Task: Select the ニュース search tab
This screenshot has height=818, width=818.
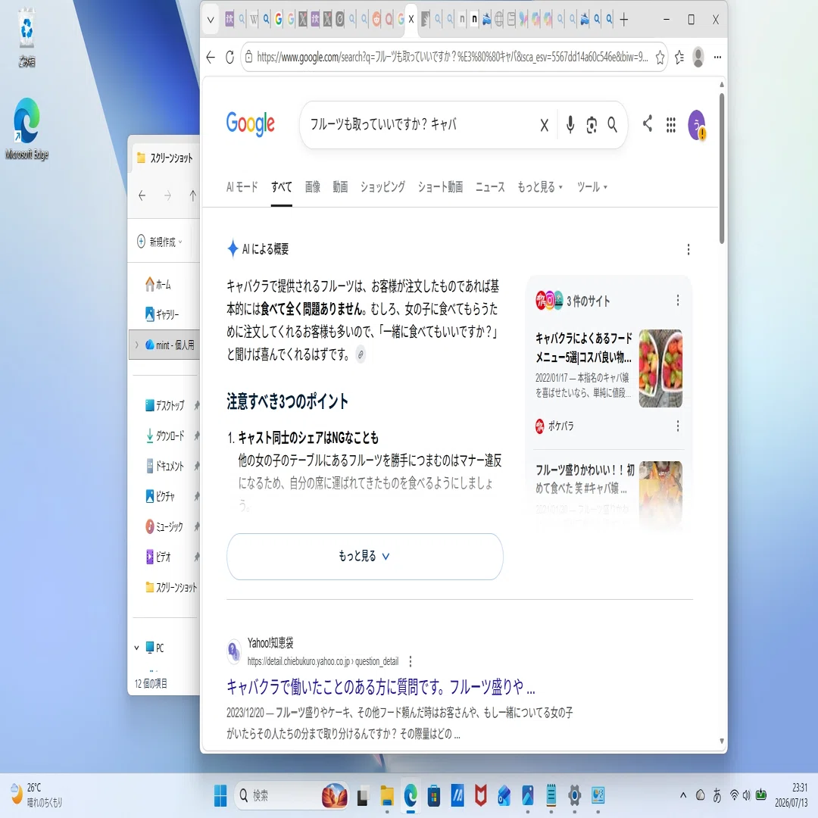Action: point(490,187)
